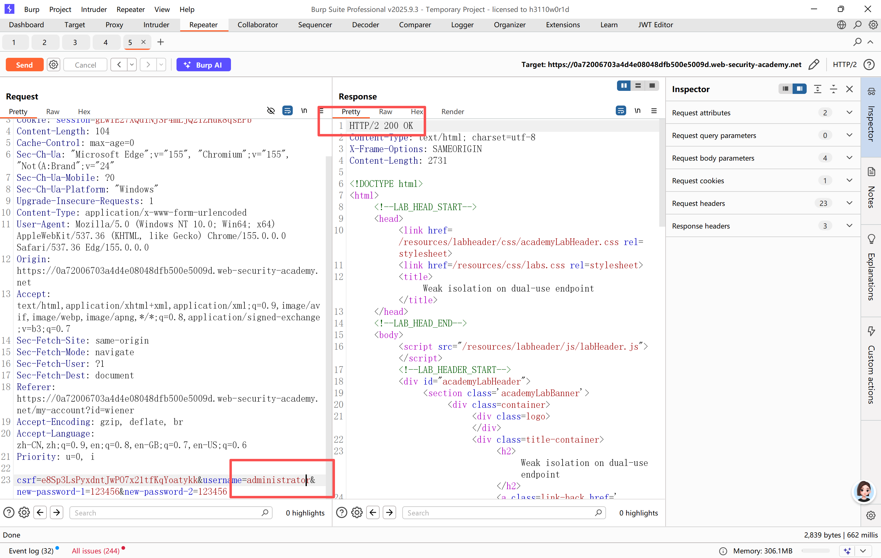Open the Response panel hamburger menu
The width and height of the screenshot is (881, 558).
(x=654, y=111)
